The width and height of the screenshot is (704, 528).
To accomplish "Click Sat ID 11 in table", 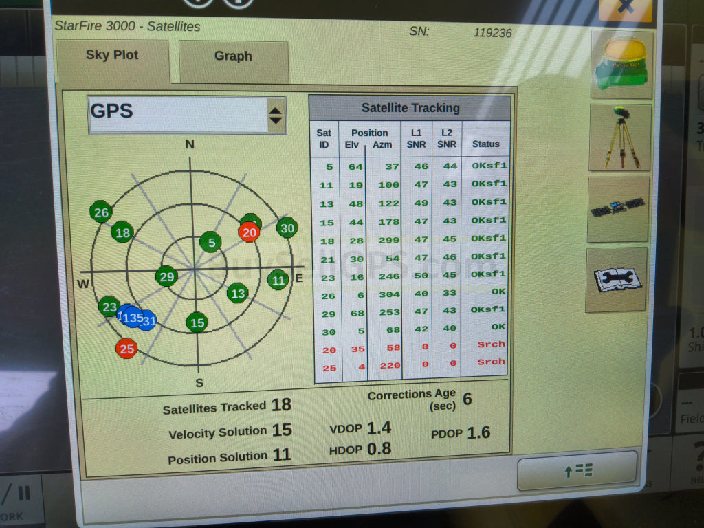I will click(x=327, y=186).
